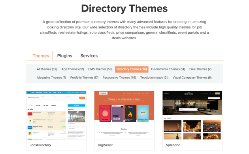The image size is (249, 154).
Task: Filter by App Themes (51)
Action: pos(73,69)
